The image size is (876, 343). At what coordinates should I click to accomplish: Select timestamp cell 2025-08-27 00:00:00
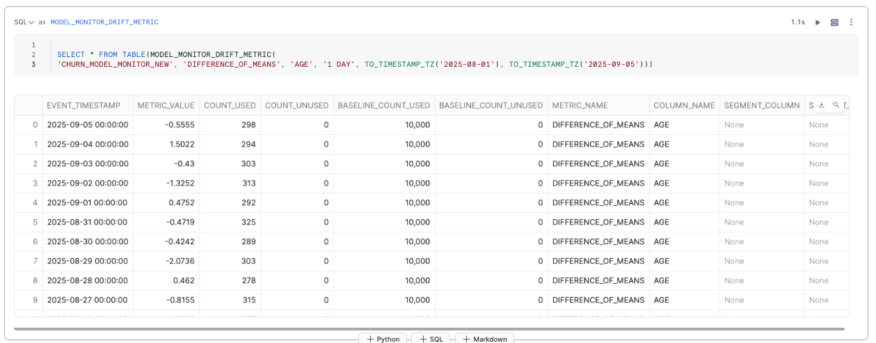coord(88,300)
